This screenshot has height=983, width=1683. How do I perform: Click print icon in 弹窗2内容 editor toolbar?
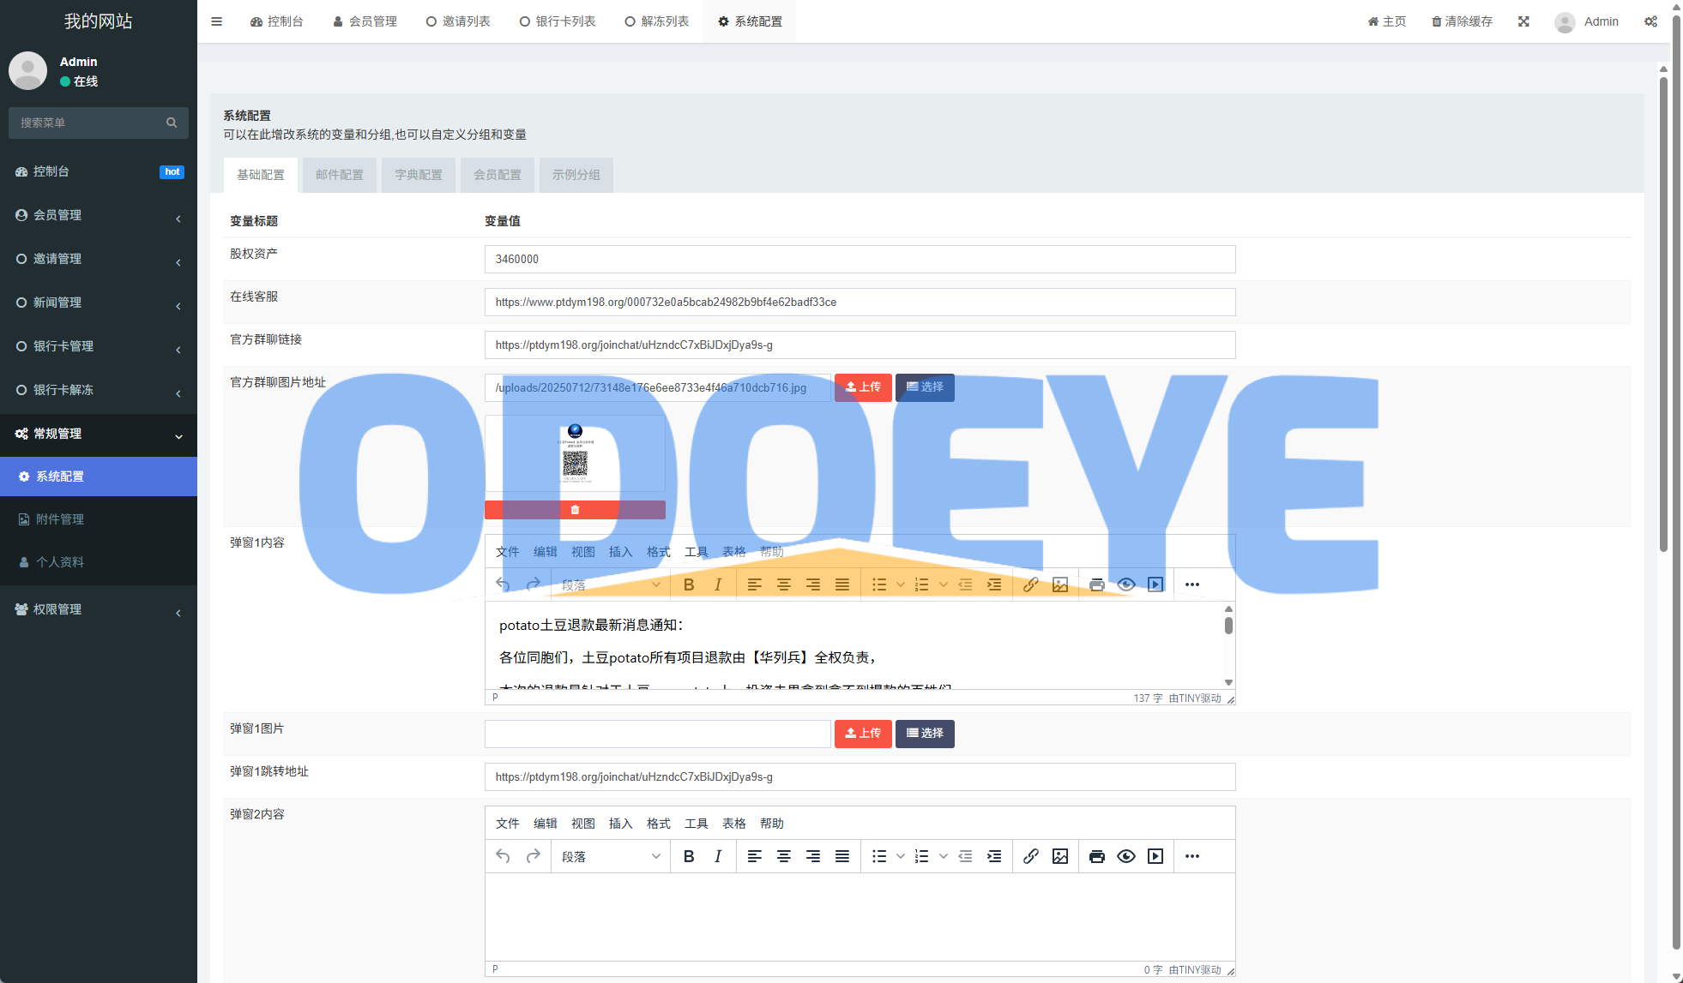tap(1096, 856)
